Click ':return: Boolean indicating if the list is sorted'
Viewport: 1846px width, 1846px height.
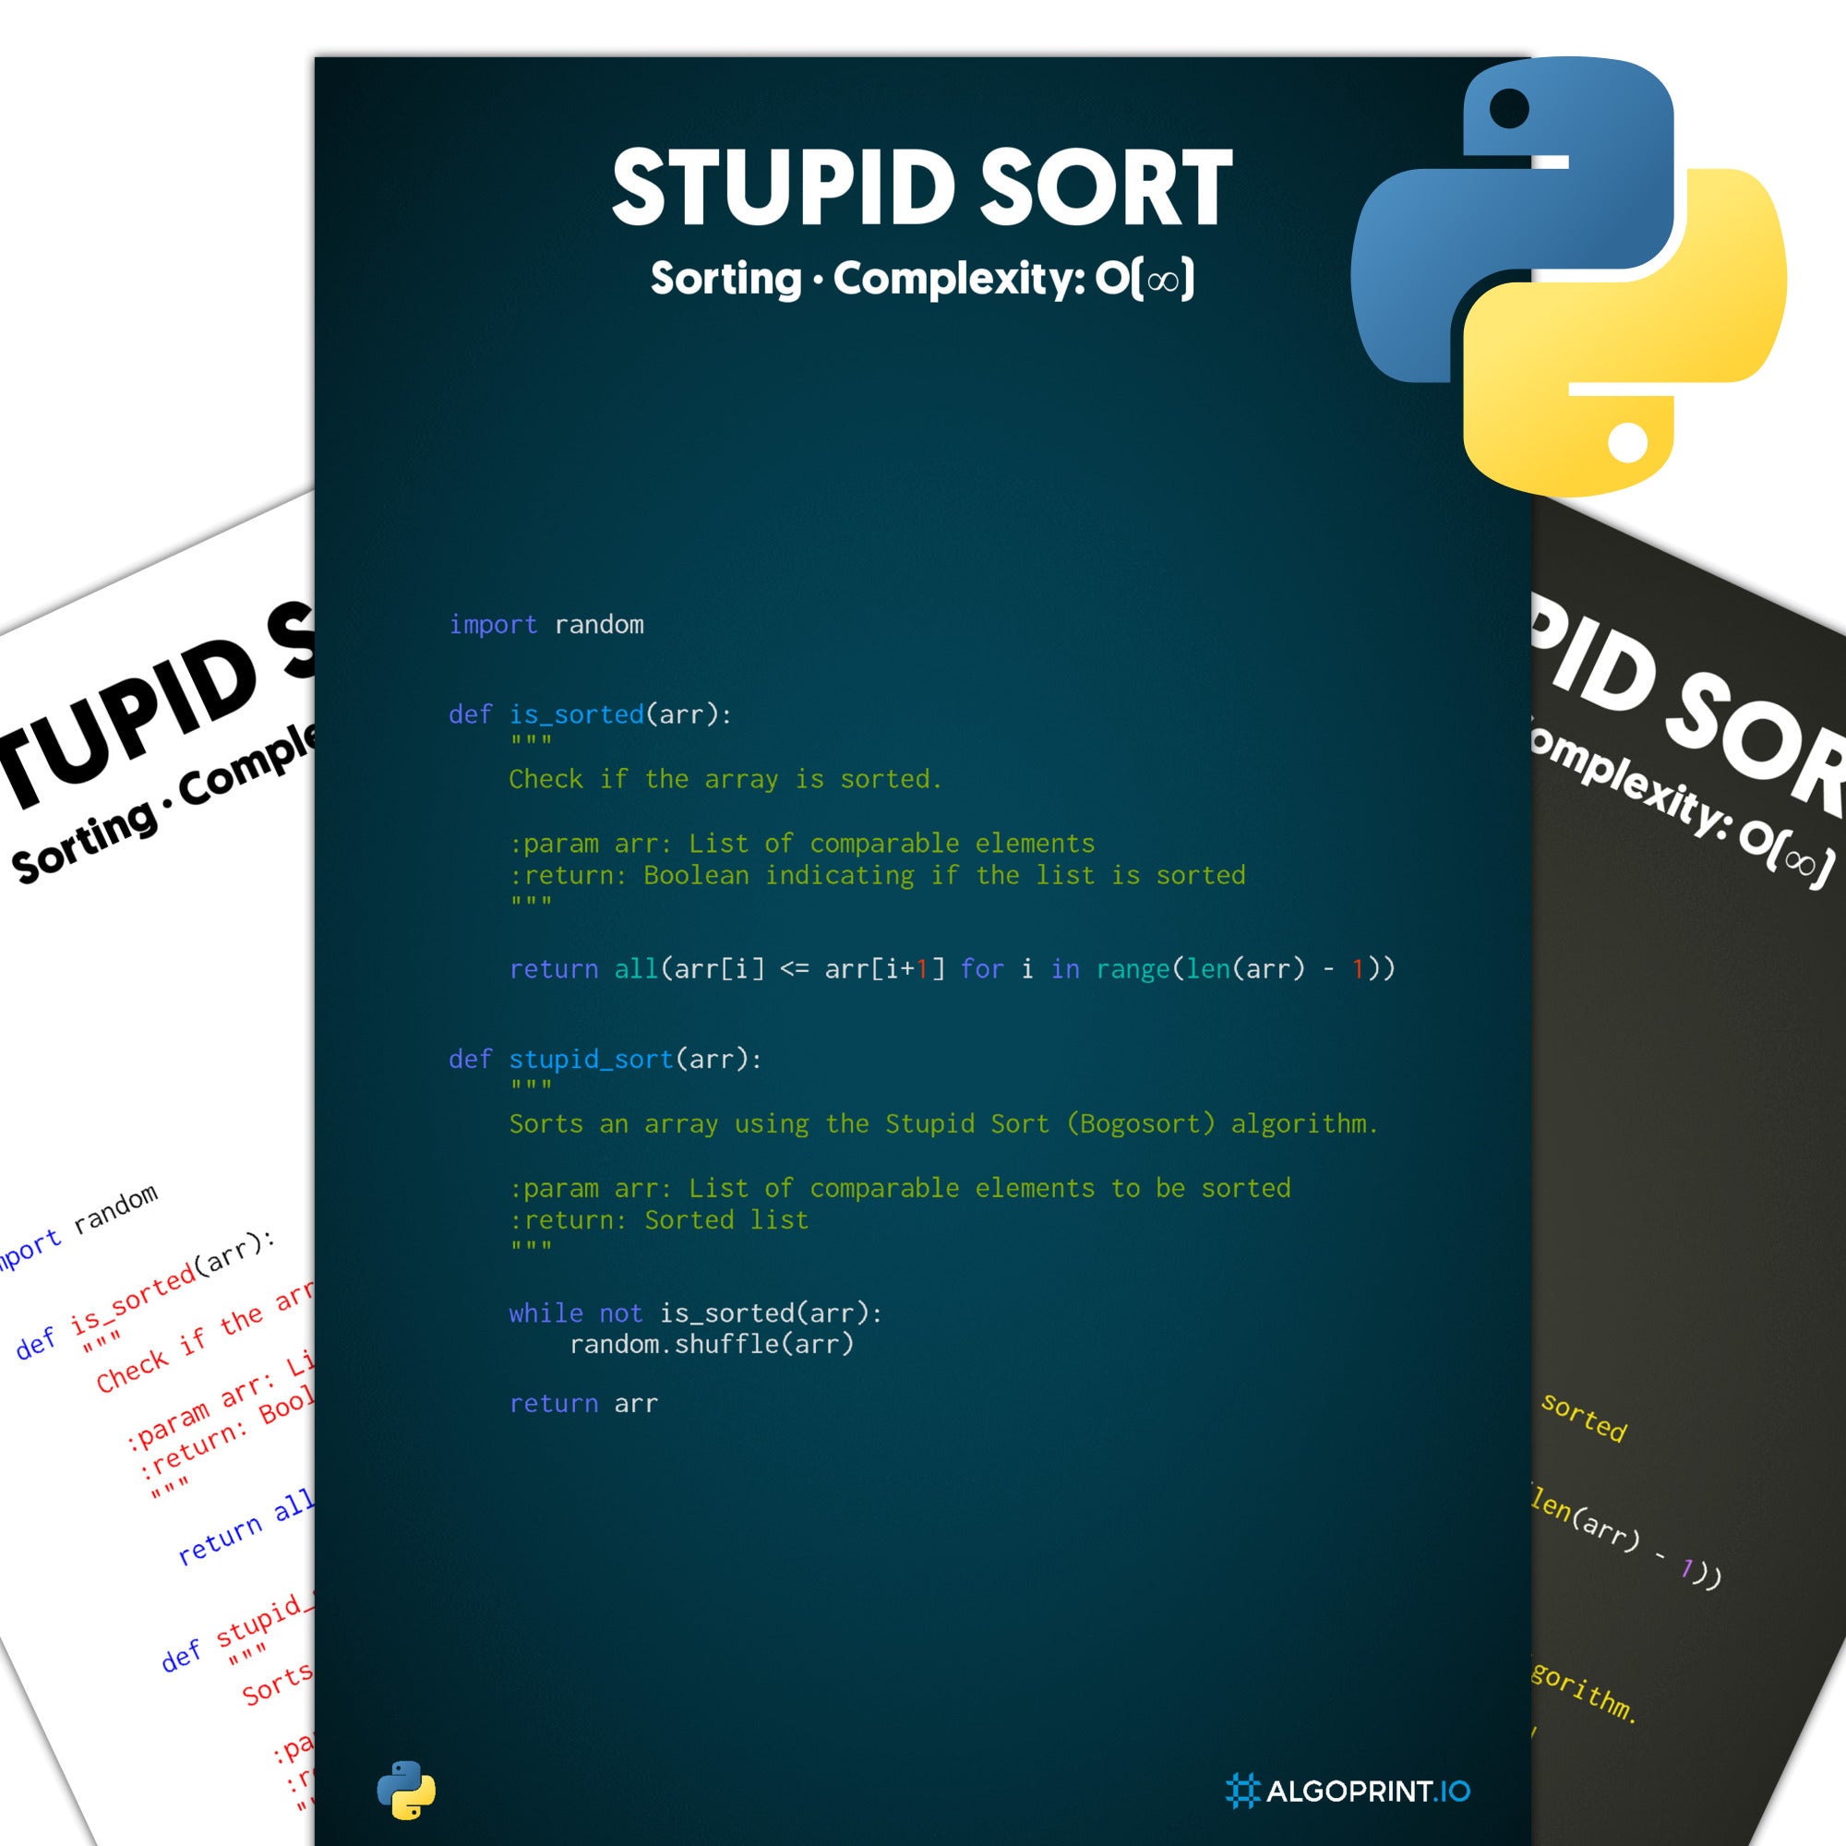pos(877,875)
